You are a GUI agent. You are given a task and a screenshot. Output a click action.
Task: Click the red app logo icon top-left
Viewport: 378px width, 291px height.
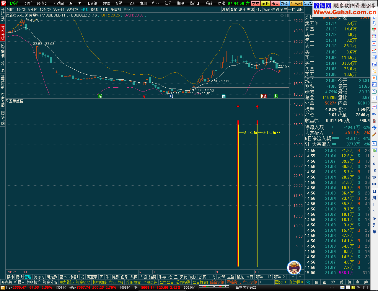click(x=3, y=3)
